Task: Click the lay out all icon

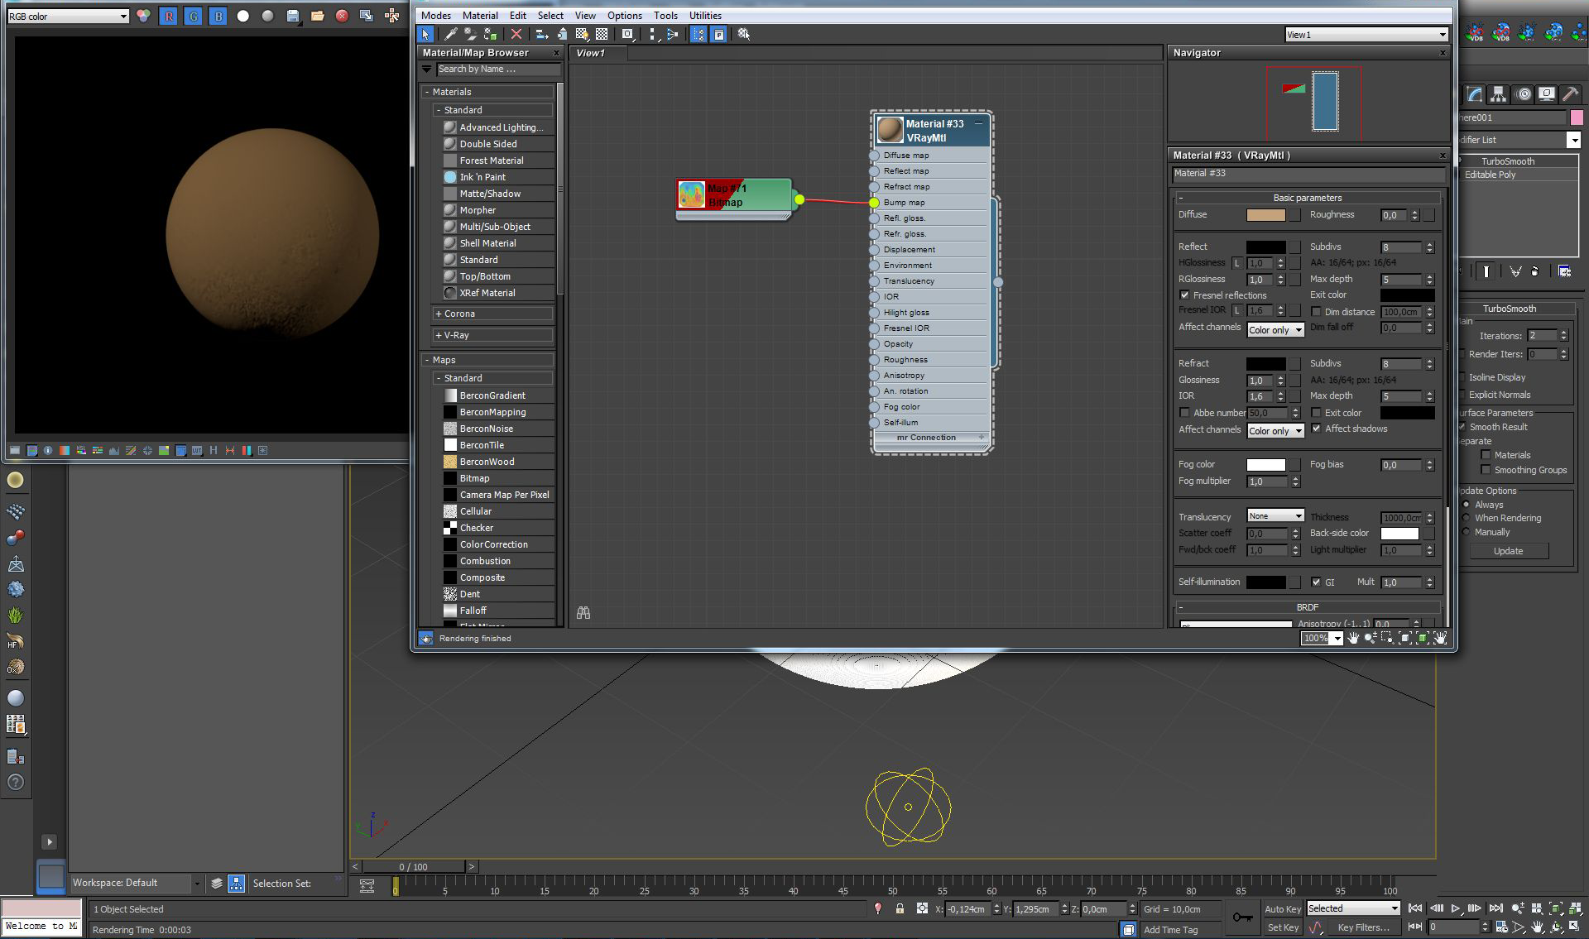Action: (653, 34)
